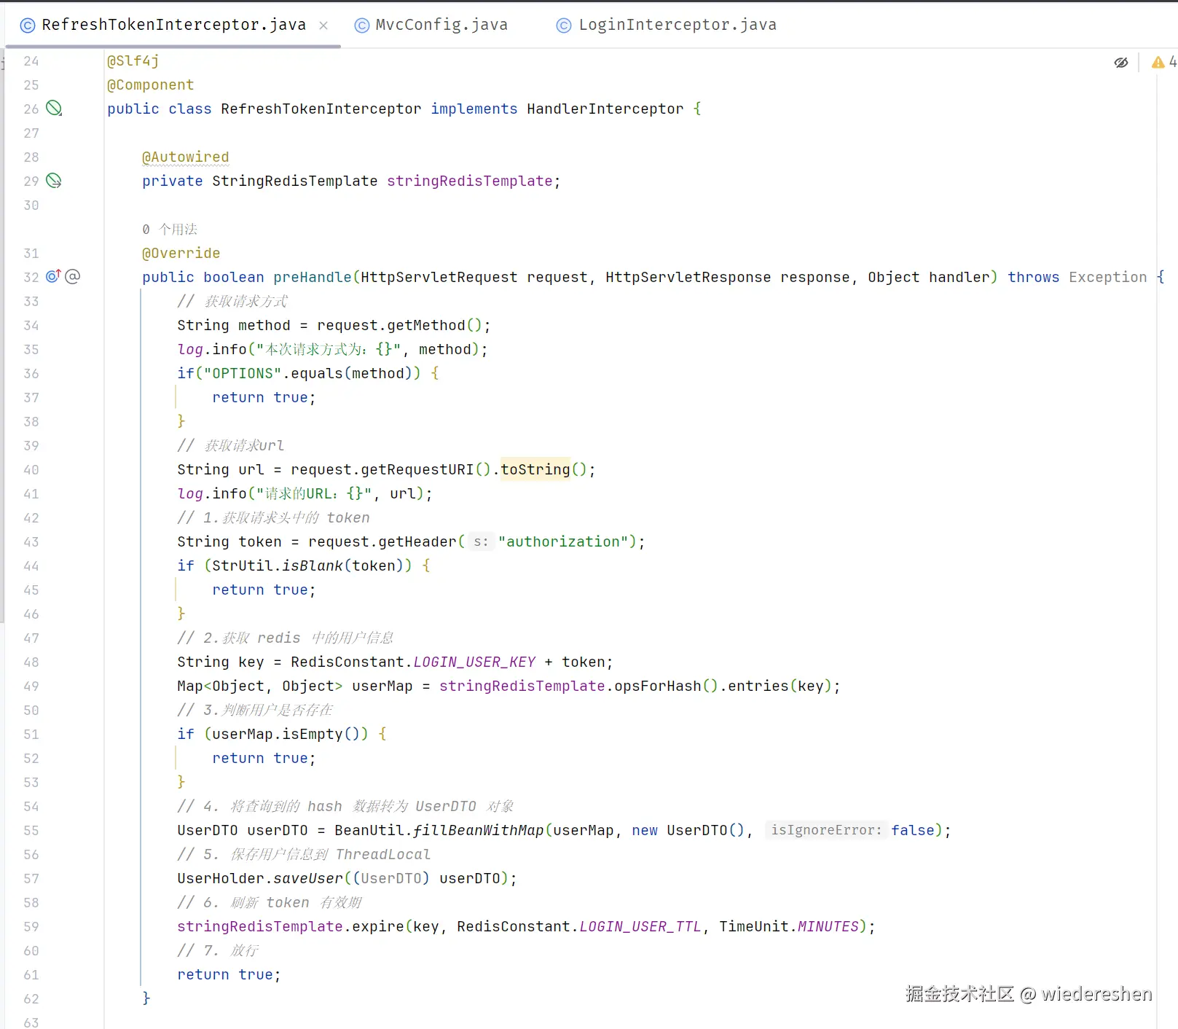The image size is (1178, 1029).
Task: Click the fillBeanWithMap method call
Action: click(x=479, y=830)
